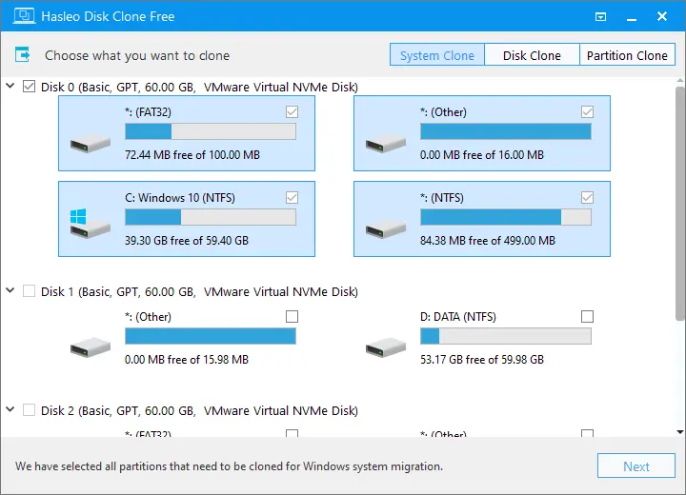Click the clone source arrow icon beside heading
The height and width of the screenshot is (495, 686).
(22, 54)
